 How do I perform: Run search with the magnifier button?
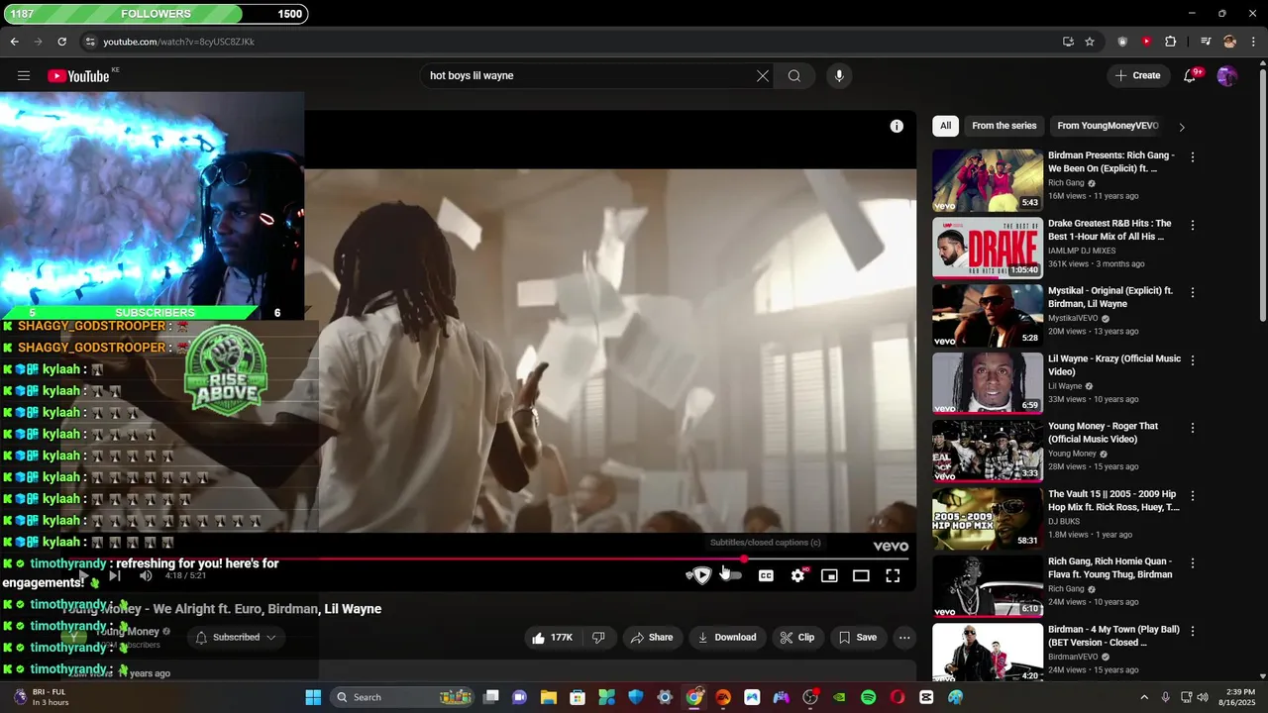coord(794,76)
